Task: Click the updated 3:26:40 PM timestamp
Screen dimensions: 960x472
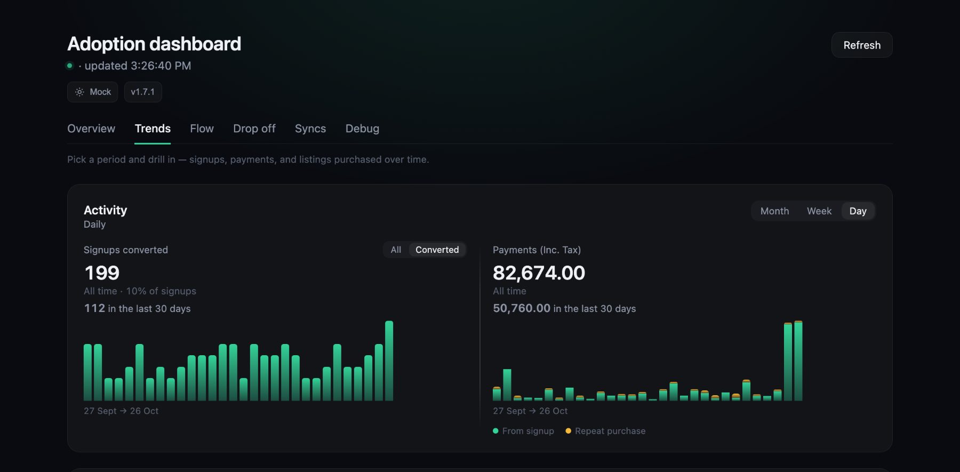Action: (x=138, y=66)
